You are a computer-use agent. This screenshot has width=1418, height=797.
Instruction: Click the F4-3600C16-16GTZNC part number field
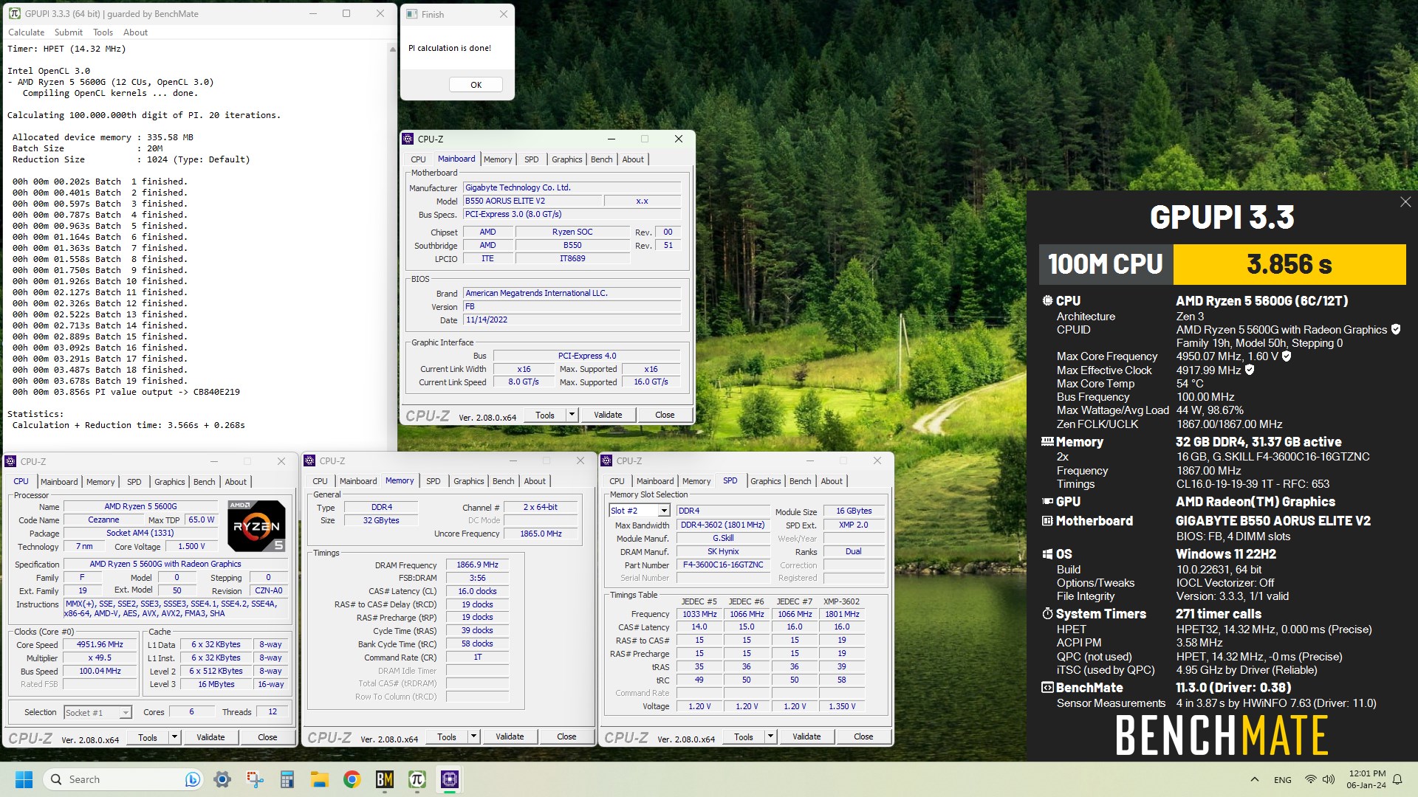[x=723, y=565]
